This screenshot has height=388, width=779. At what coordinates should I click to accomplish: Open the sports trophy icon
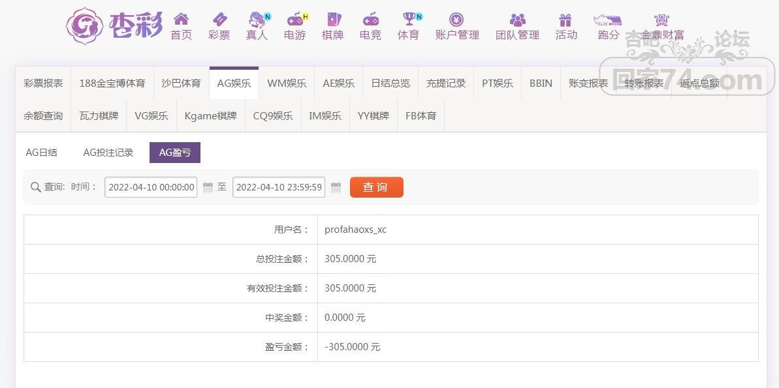pos(409,20)
